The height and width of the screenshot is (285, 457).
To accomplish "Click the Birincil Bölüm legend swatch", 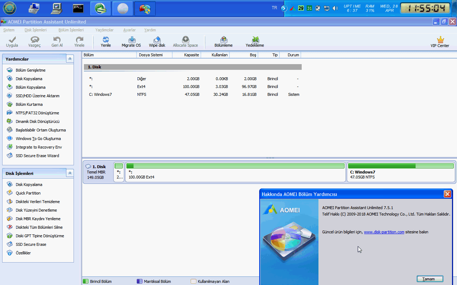I will (x=85, y=281).
